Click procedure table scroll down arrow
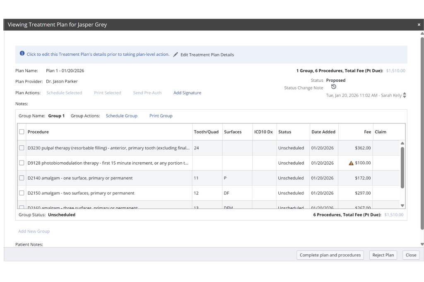Image resolution: width=424 pixels, height=282 pixels. click(402, 206)
